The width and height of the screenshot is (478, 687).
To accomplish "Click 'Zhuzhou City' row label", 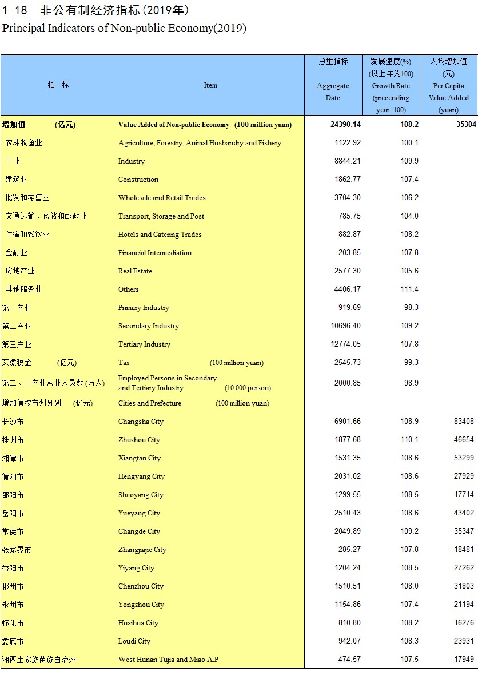I will [x=139, y=440].
